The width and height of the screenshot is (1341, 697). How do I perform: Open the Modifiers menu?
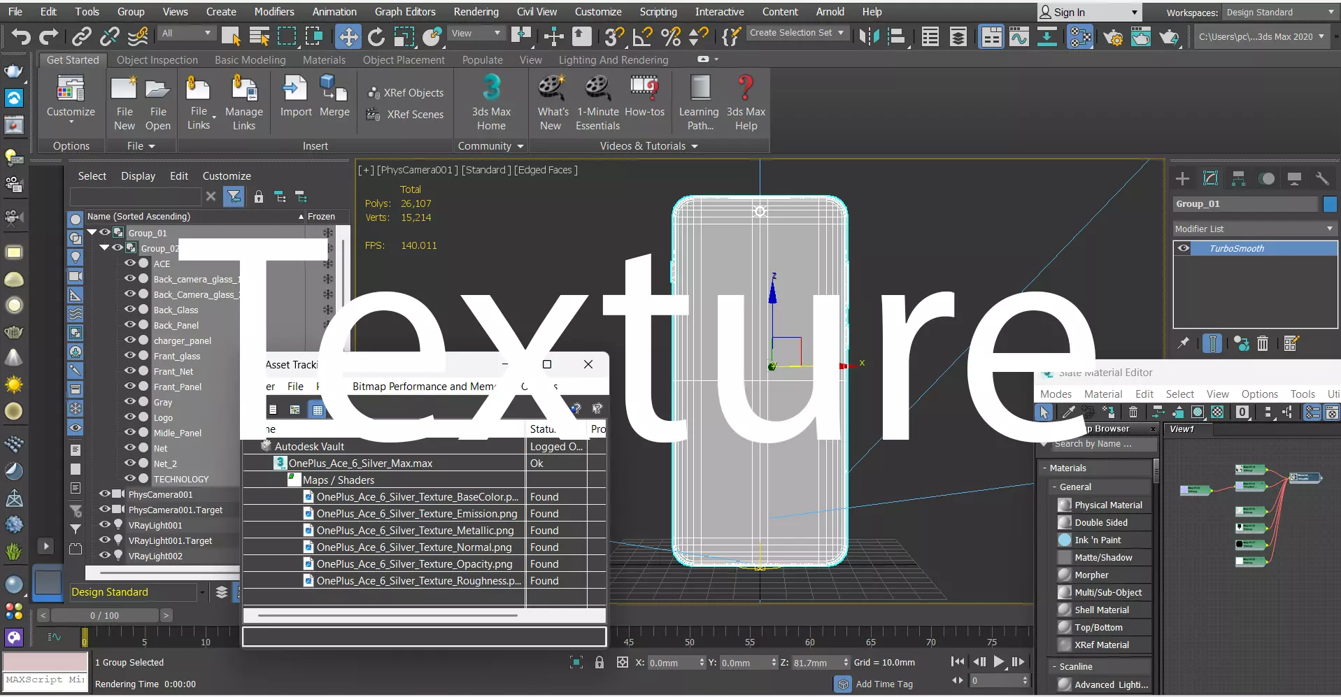coord(274,12)
